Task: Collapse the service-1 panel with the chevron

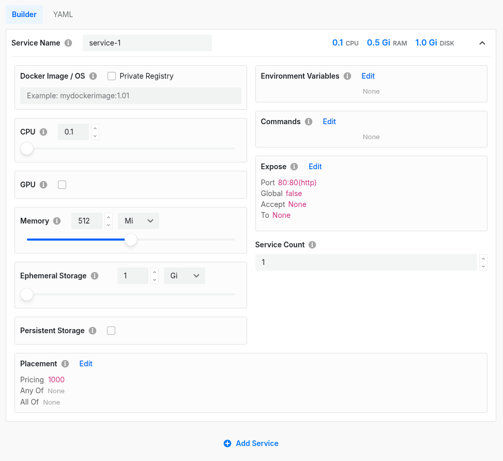Action: pos(482,43)
